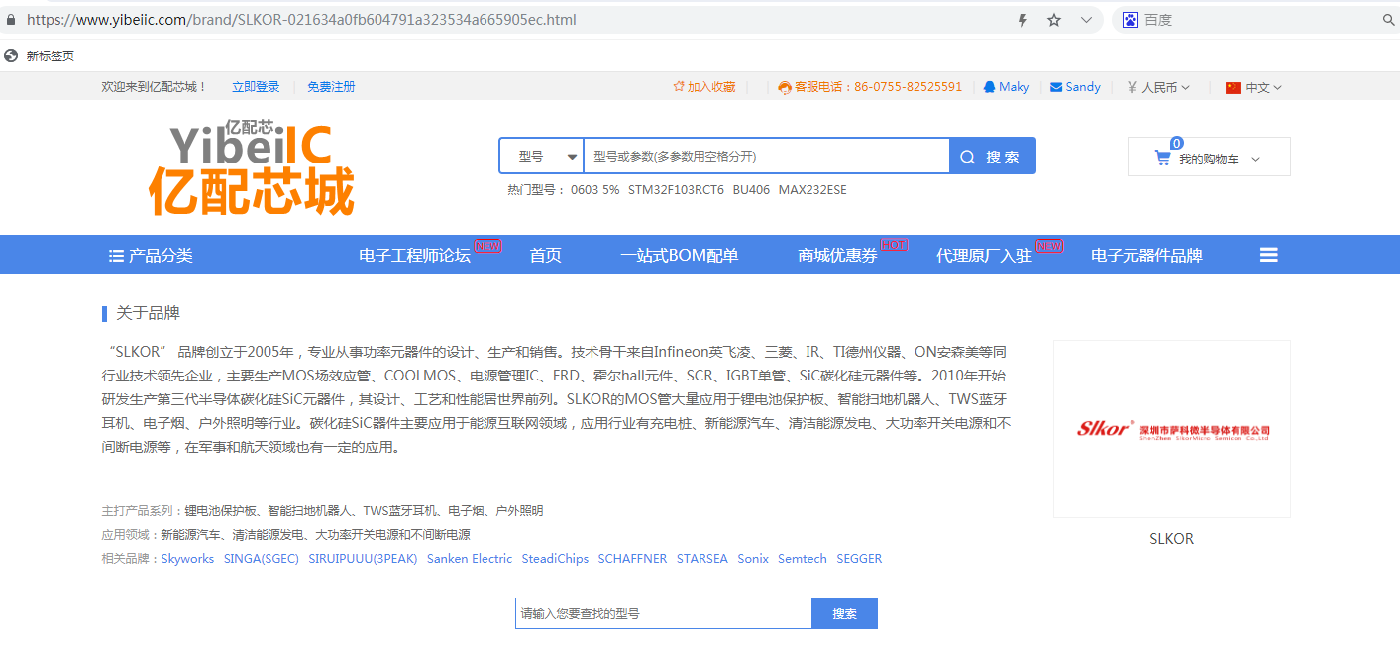Expand the 型号 search type dropdown
The width and height of the screenshot is (1400, 652).
click(x=541, y=157)
